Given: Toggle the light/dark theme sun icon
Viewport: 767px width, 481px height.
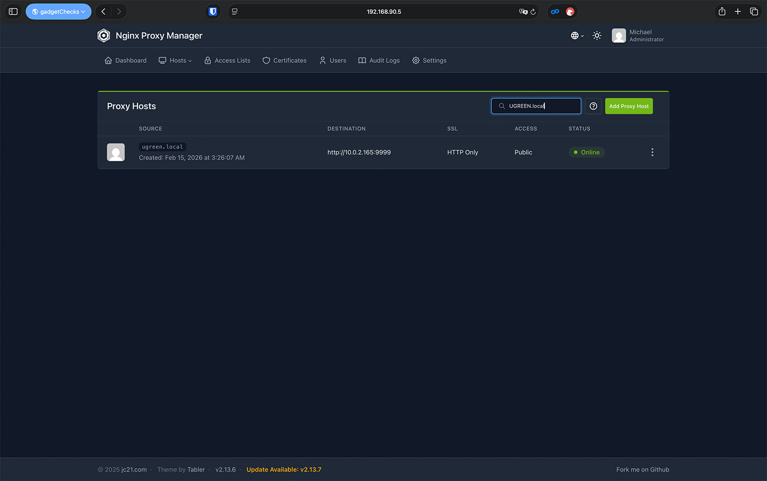Looking at the screenshot, I should click(597, 35).
